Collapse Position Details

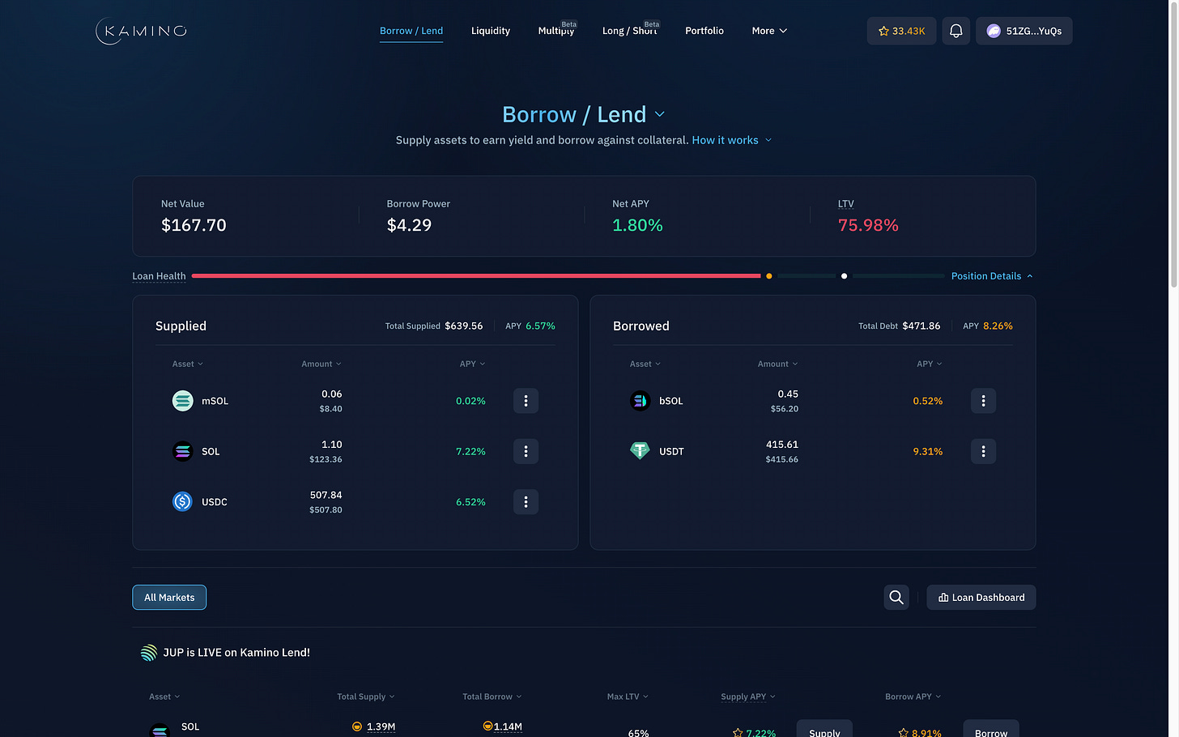pyautogui.click(x=992, y=276)
